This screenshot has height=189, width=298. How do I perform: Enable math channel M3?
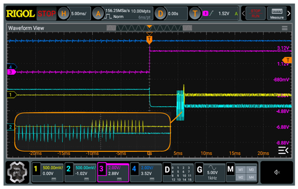251,170
